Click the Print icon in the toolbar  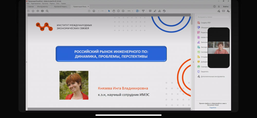point(42,11)
